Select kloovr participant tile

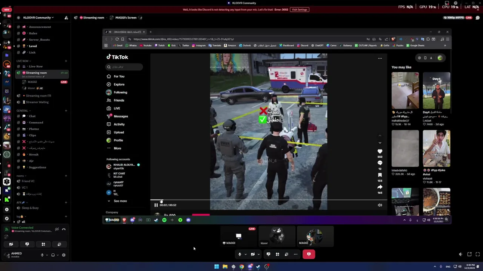coord(277,236)
